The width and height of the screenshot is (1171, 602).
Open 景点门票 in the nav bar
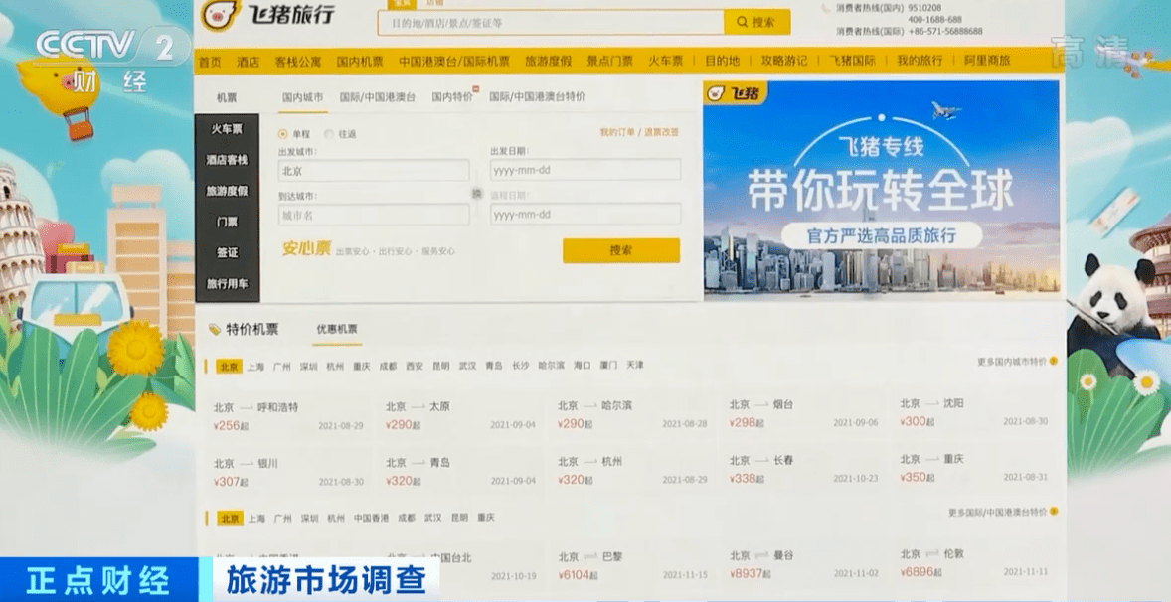coord(609,62)
